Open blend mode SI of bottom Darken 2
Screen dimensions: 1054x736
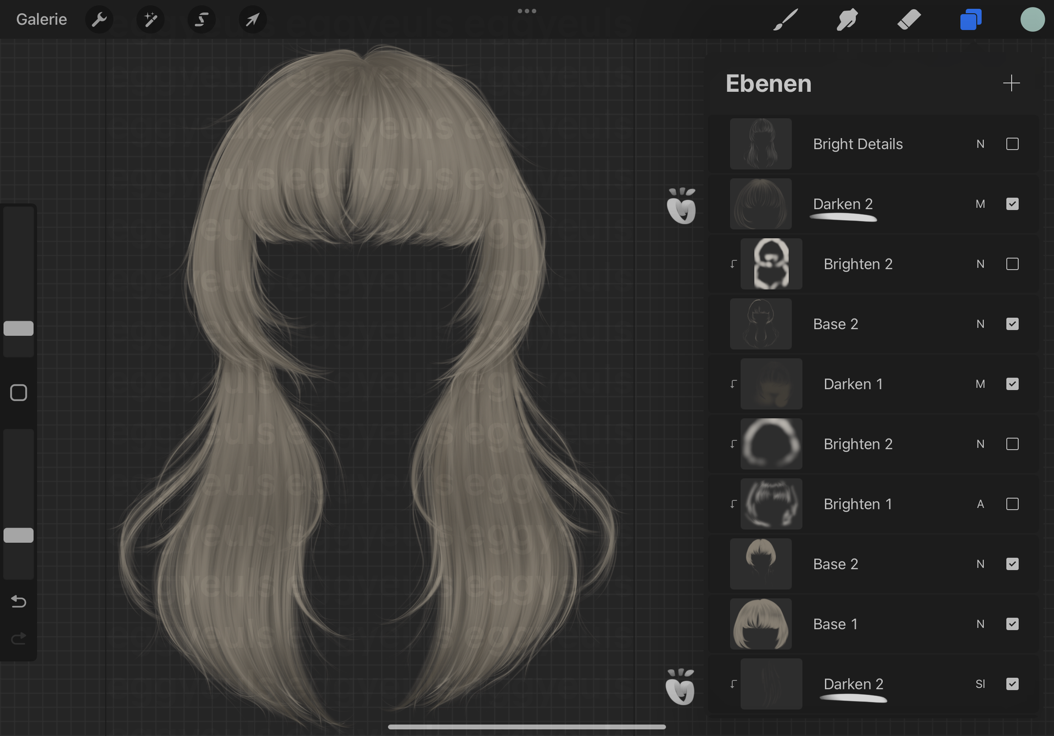pyautogui.click(x=980, y=684)
